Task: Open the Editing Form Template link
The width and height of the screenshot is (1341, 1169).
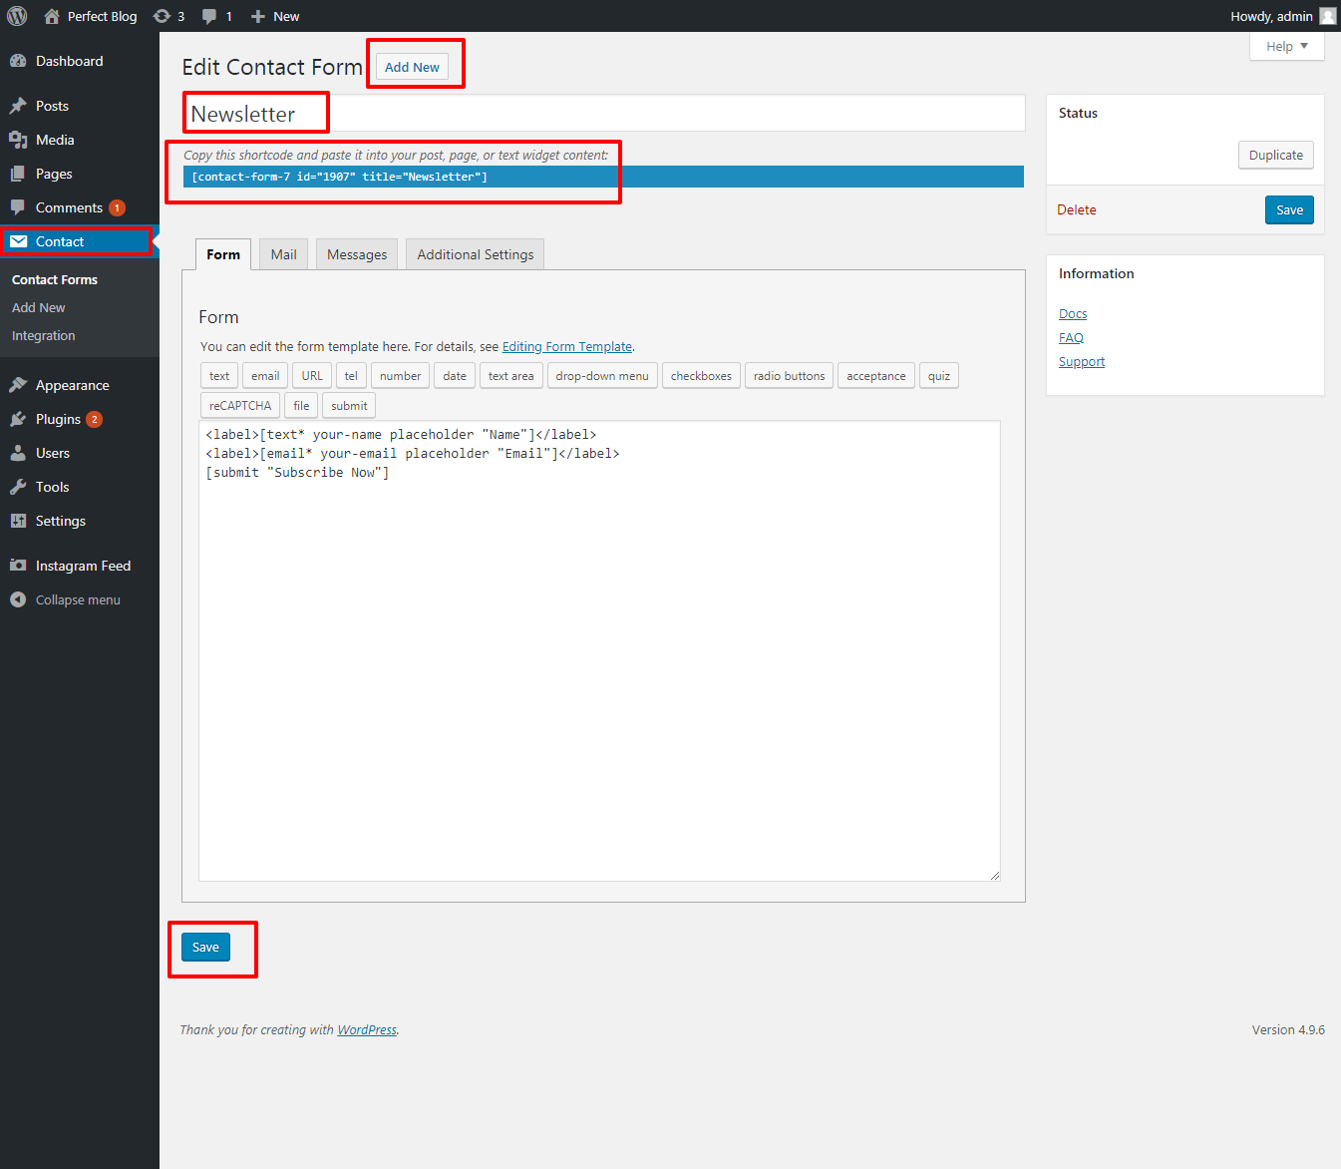Action: pyautogui.click(x=566, y=347)
